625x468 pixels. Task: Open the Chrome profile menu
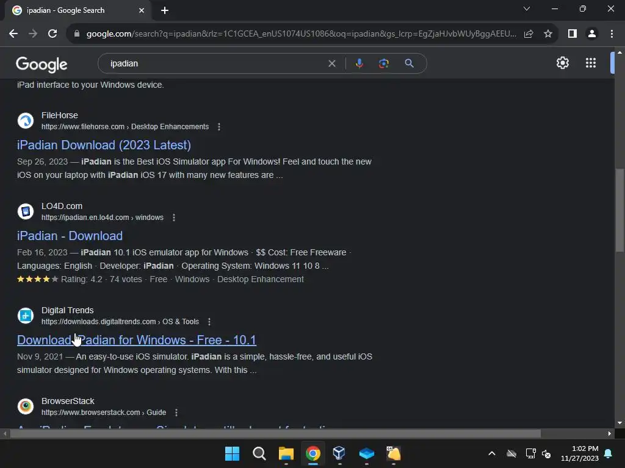coord(592,34)
